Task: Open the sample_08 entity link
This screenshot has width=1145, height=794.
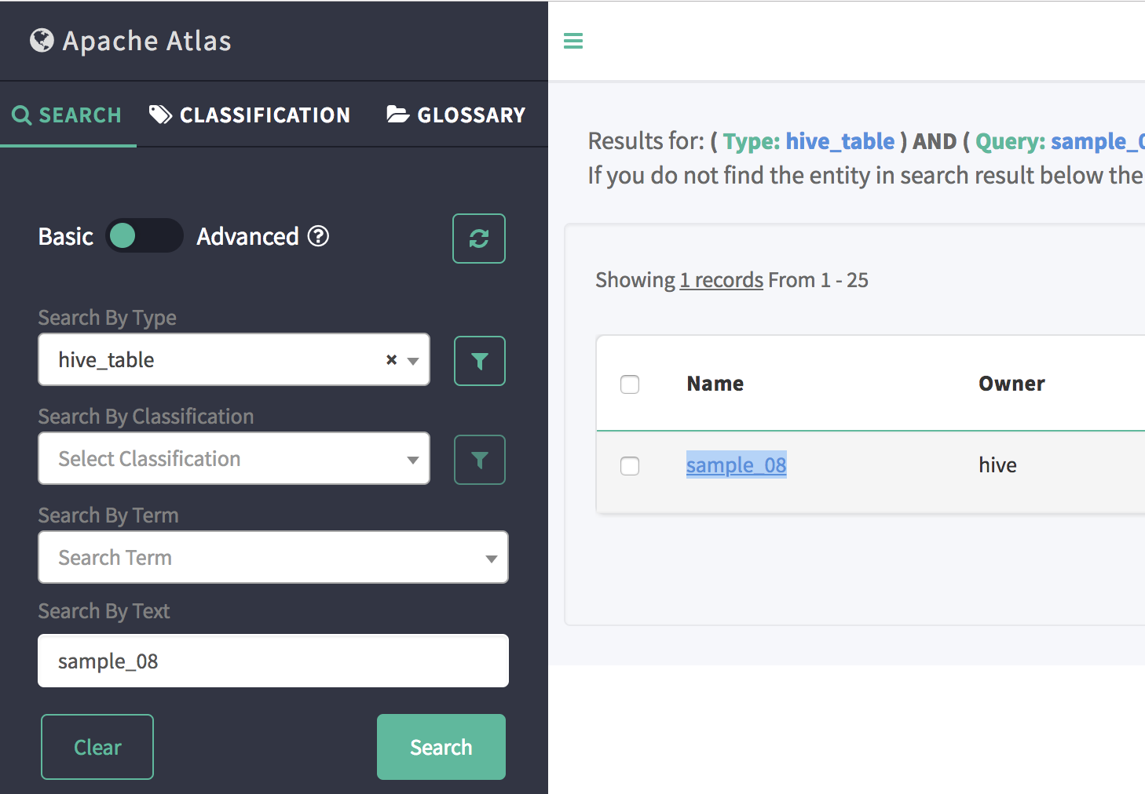Action: (x=736, y=465)
